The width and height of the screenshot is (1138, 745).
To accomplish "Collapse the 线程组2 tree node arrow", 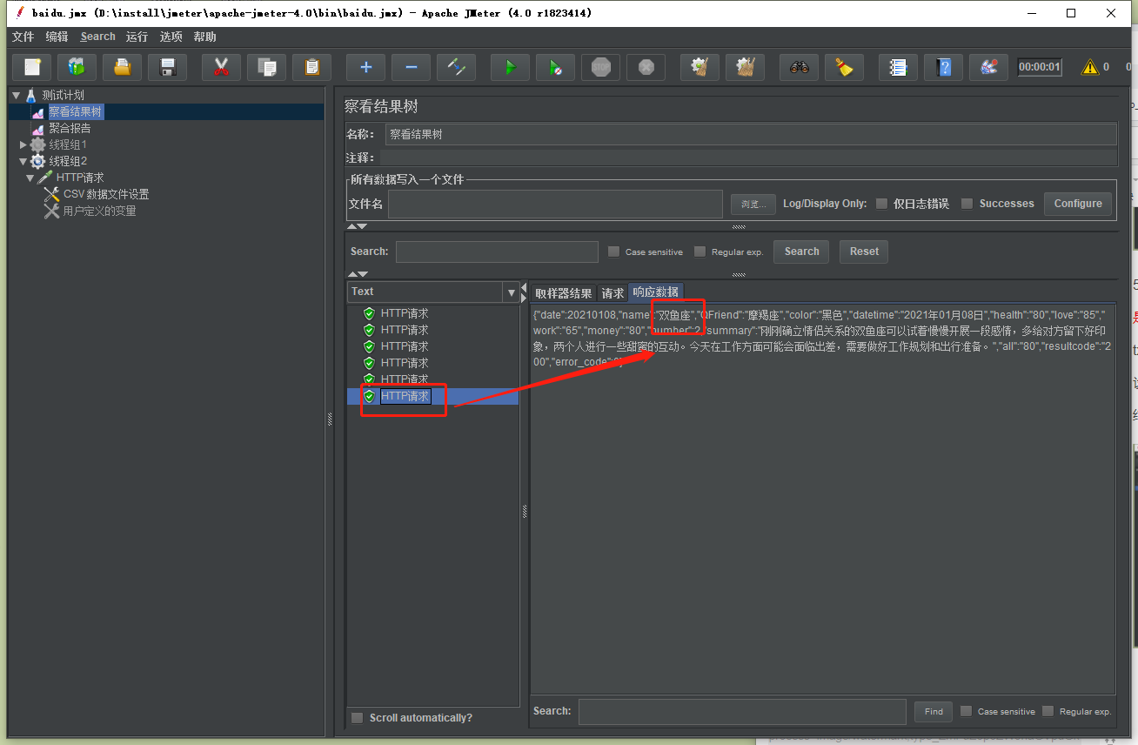I will (x=23, y=161).
